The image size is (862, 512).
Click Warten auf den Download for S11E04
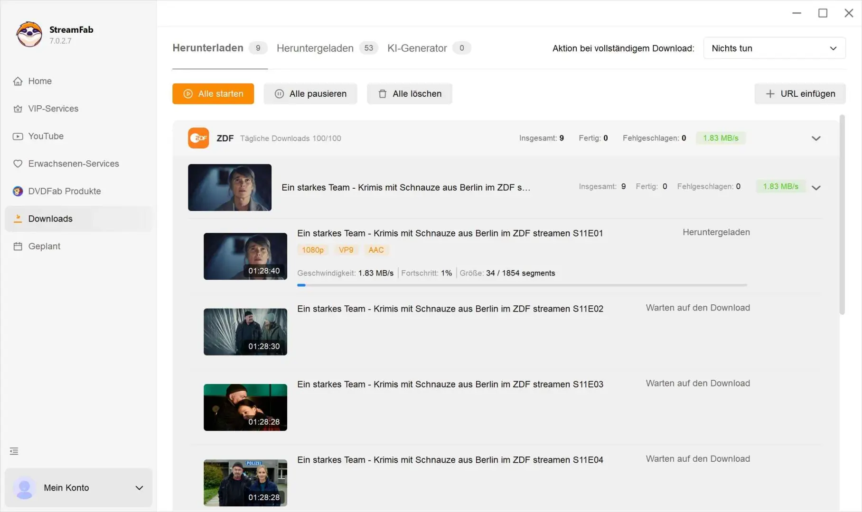698,459
